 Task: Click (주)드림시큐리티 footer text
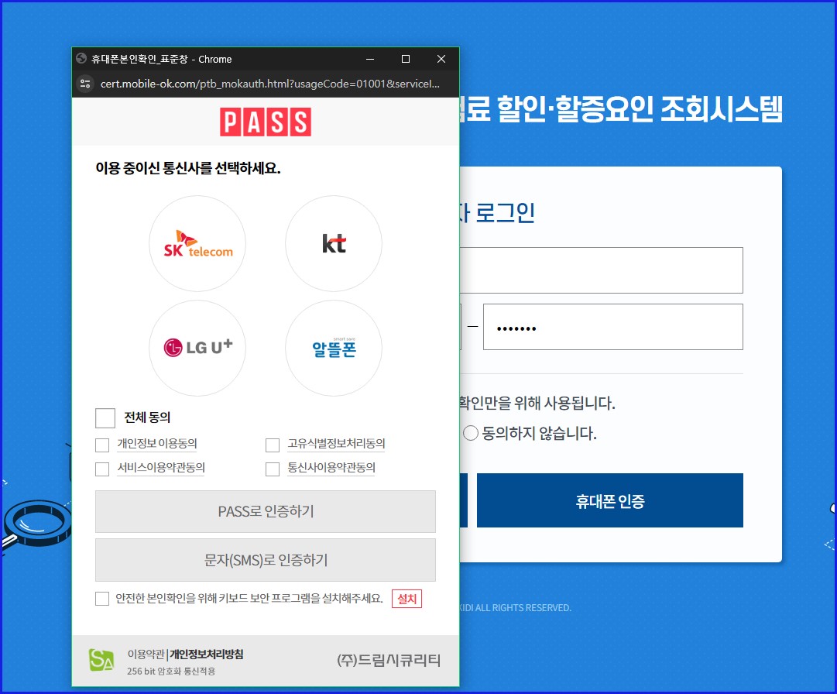[x=389, y=661]
